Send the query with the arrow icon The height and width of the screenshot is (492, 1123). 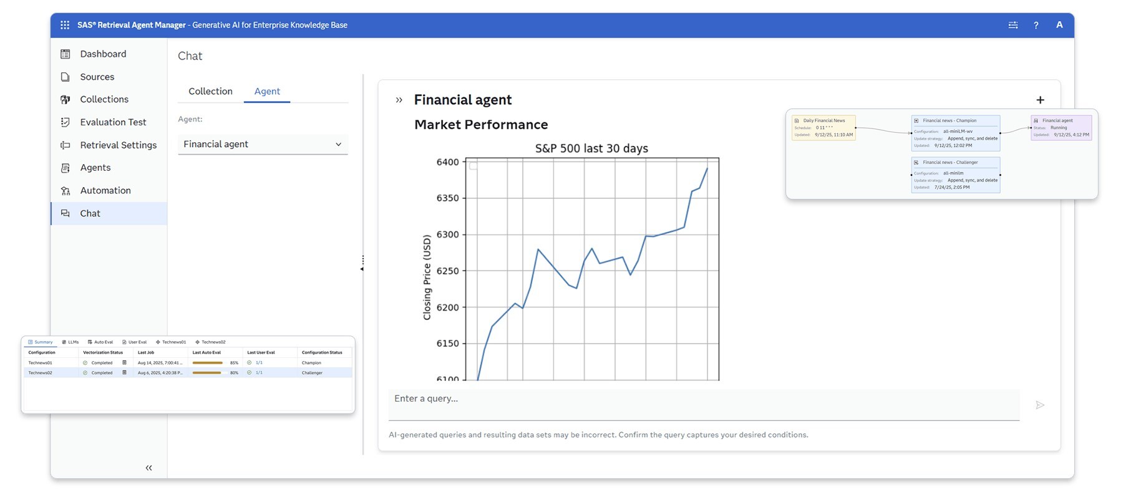tap(1039, 405)
